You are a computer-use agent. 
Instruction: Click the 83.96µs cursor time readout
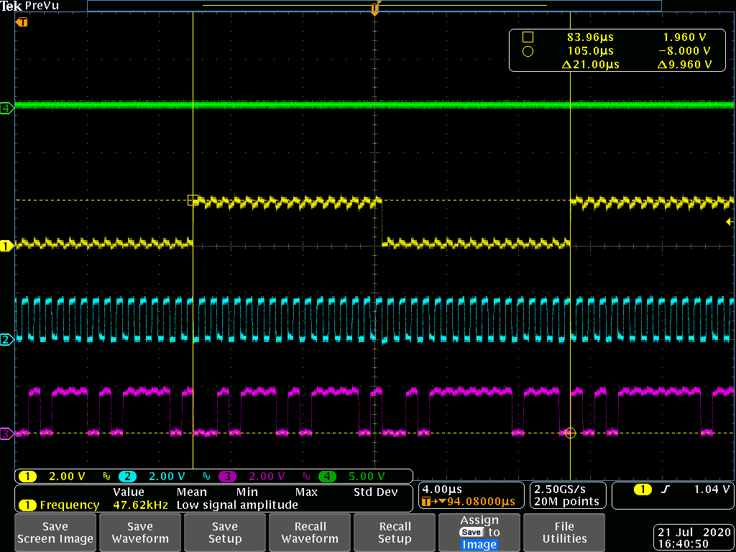coord(590,37)
